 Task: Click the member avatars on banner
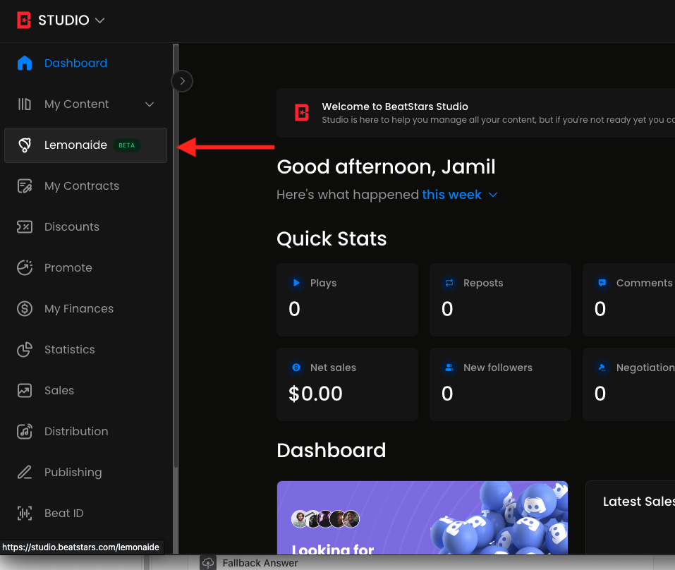pyautogui.click(x=325, y=519)
